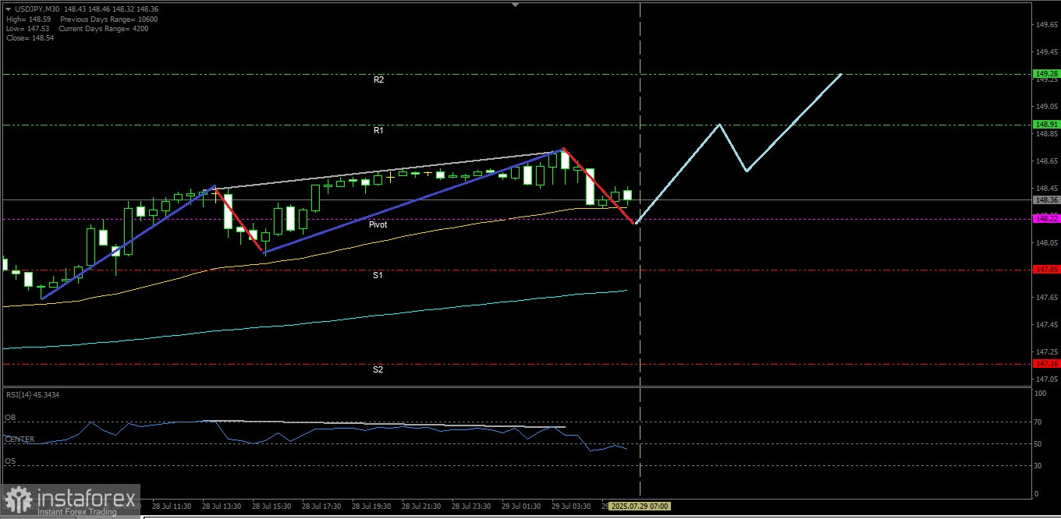This screenshot has width=1061, height=519.
Task: Click the magenta 148.22 pivot price tag
Action: (1046, 219)
